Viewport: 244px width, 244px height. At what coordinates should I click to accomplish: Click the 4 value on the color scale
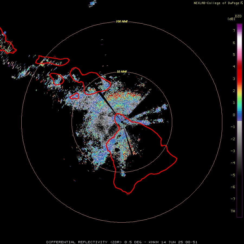pyautogui.click(x=234, y=67)
